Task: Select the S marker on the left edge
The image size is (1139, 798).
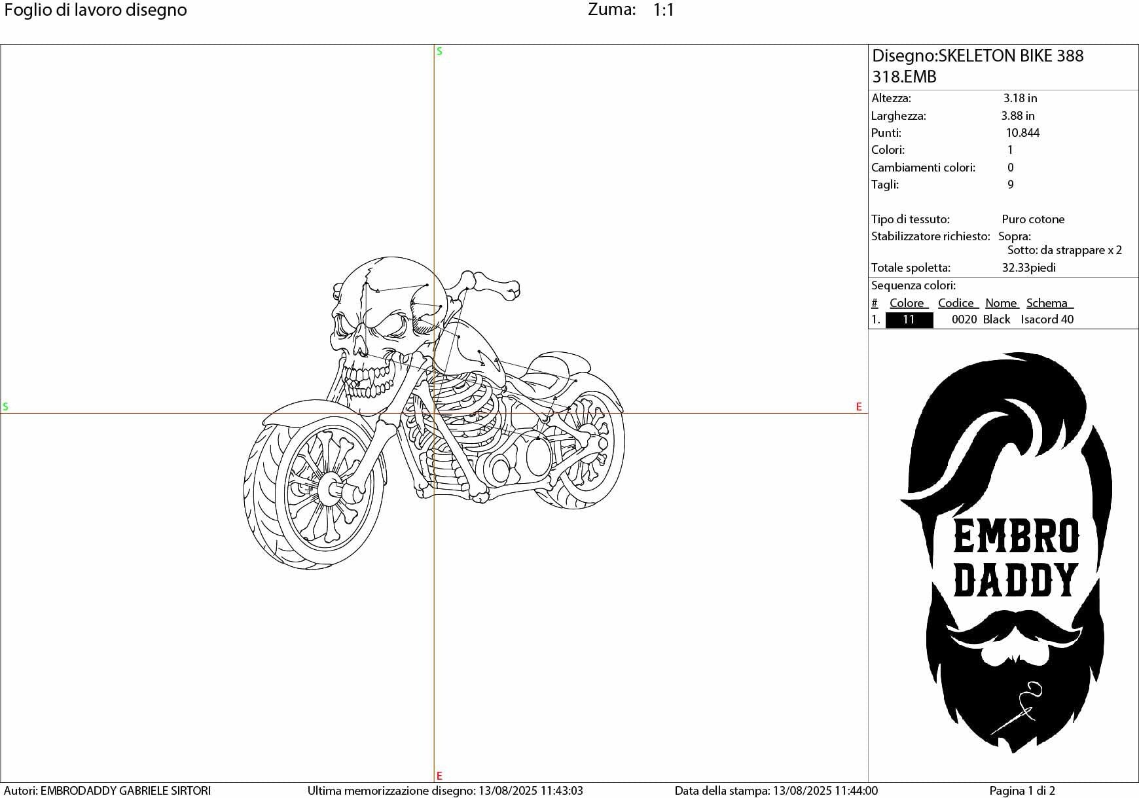Action: tap(6, 406)
